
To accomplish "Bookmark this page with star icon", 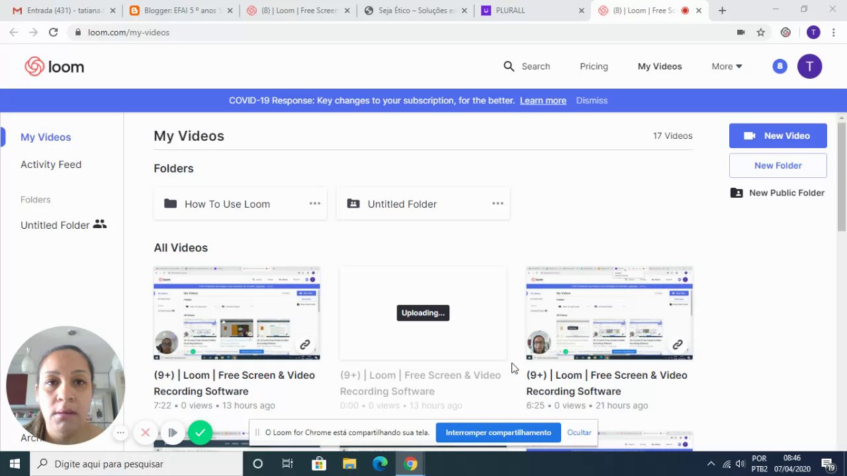I will (761, 32).
